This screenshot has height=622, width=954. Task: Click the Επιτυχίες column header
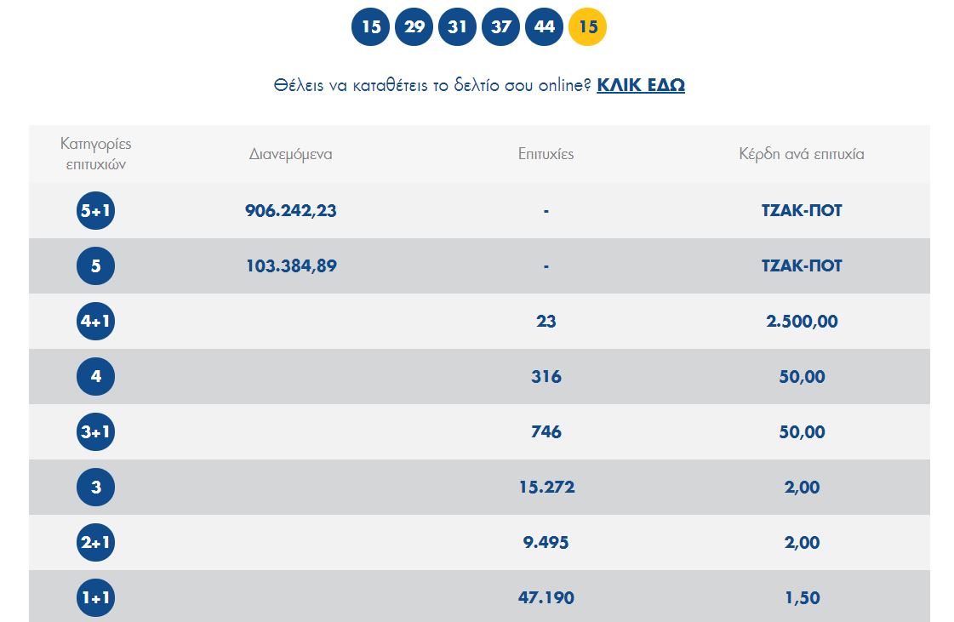click(546, 154)
